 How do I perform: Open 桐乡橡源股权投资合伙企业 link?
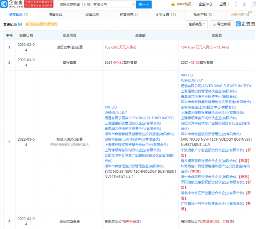click(209, 161)
